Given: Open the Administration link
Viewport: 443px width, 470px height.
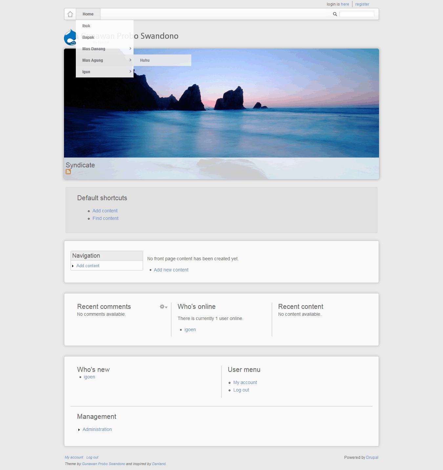Looking at the screenshot, I should click(x=97, y=429).
